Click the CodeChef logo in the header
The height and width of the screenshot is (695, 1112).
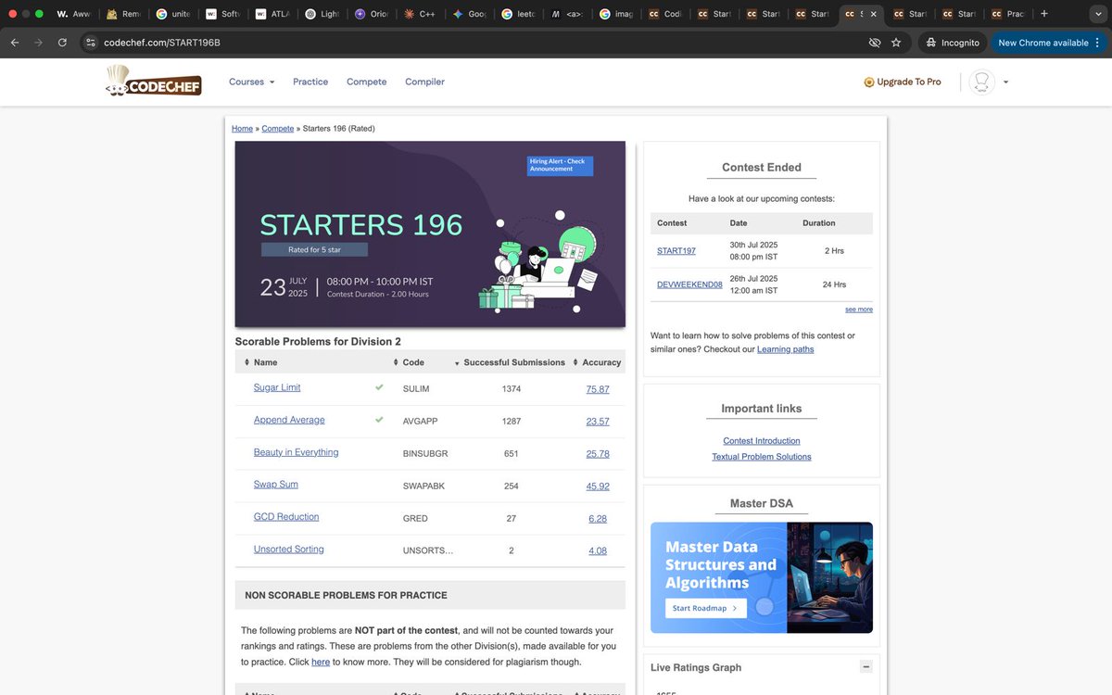[153, 81]
